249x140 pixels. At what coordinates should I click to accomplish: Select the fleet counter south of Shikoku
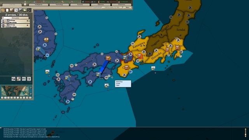[x=107, y=86]
